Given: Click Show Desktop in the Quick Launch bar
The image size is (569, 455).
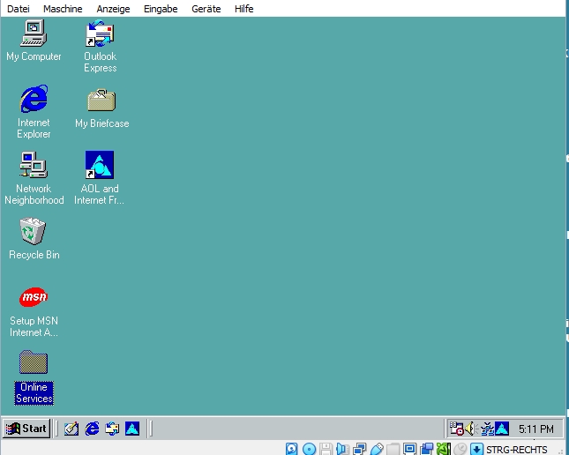Looking at the screenshot, I should click(x=71, y=429).
